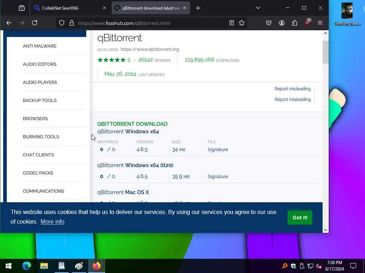Image resolution: width=365 pixels, height=273 pixels.
Task: Go back to the previous page
Action: (x=9, y=23)
